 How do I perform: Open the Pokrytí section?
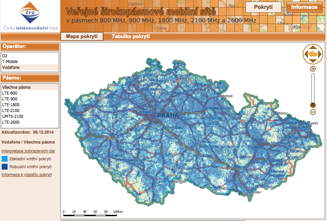tap(263, 7)
